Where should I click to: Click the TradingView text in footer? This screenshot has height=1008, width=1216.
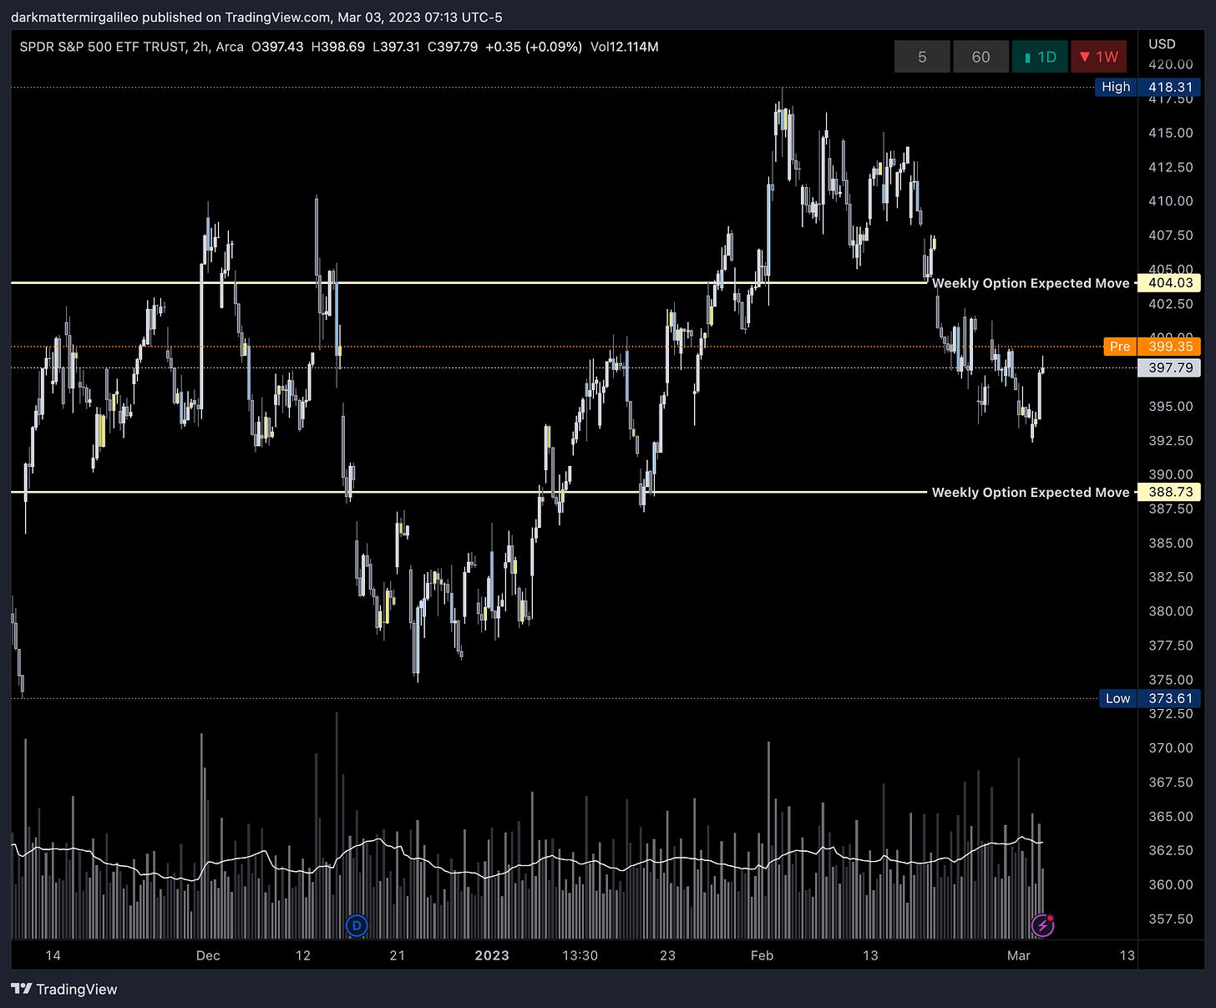click(x=77, y=989)
